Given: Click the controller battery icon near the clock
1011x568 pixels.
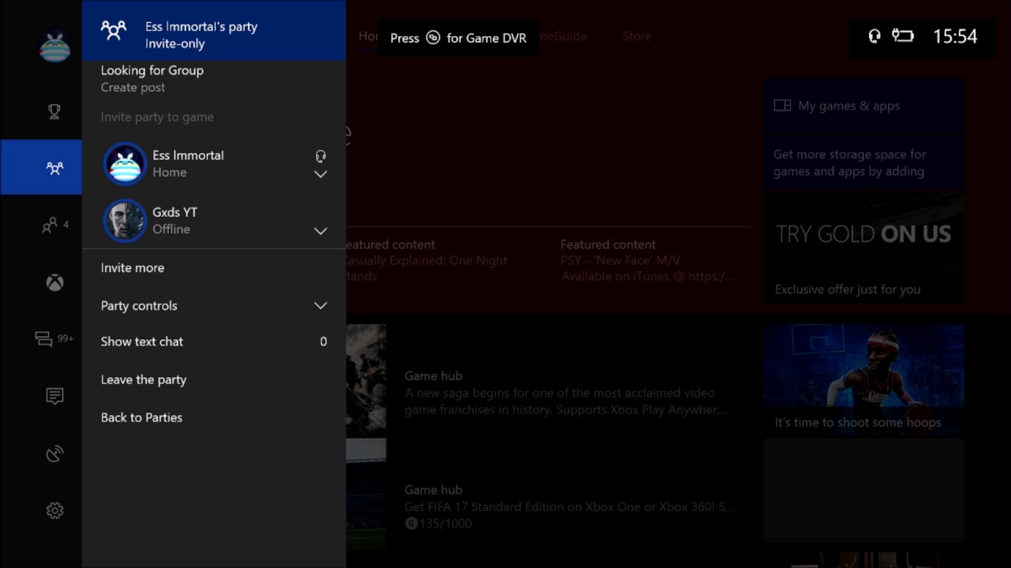Looking at the screenshot, I should point(903,36).
